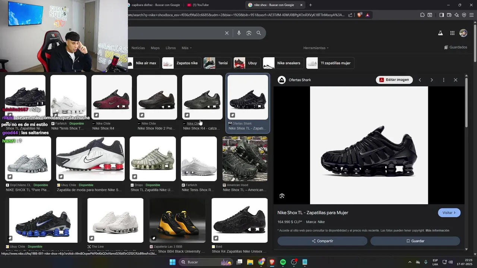Close the image preview panel

tap(455, 80)
